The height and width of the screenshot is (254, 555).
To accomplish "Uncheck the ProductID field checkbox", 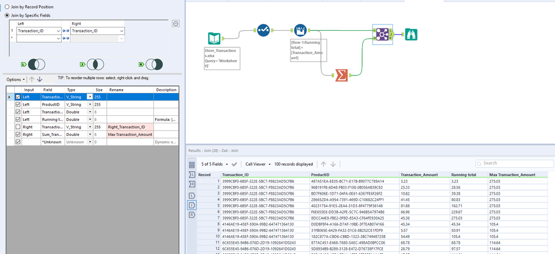I will coord(18,104).
